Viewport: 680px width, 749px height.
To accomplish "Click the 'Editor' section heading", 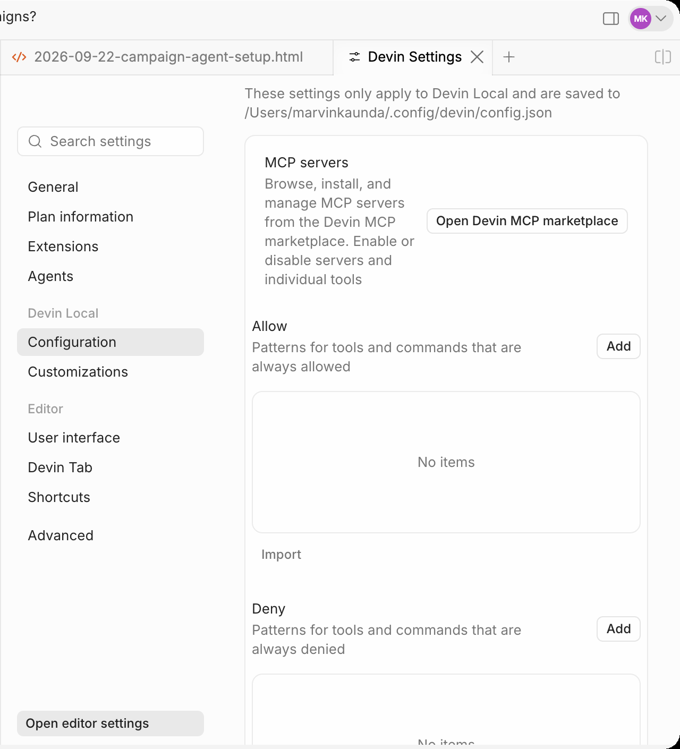I will click(x=46, y=409).
